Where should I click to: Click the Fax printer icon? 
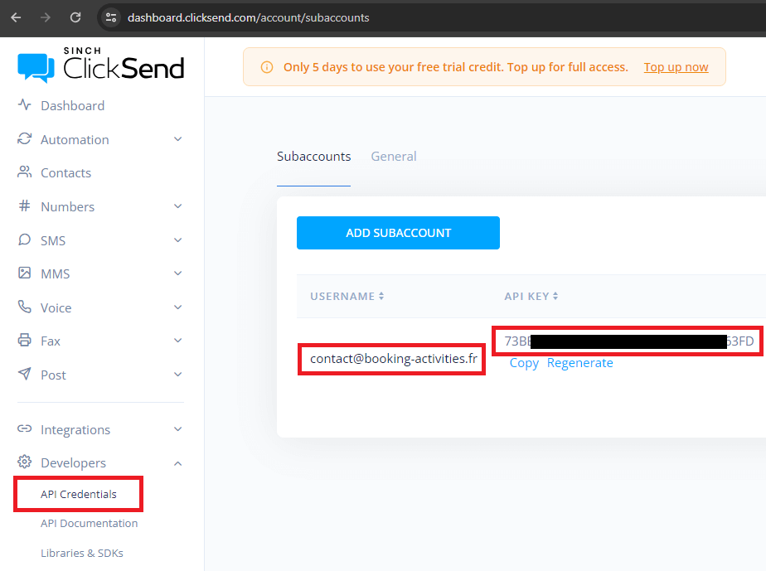coord(24,341)
